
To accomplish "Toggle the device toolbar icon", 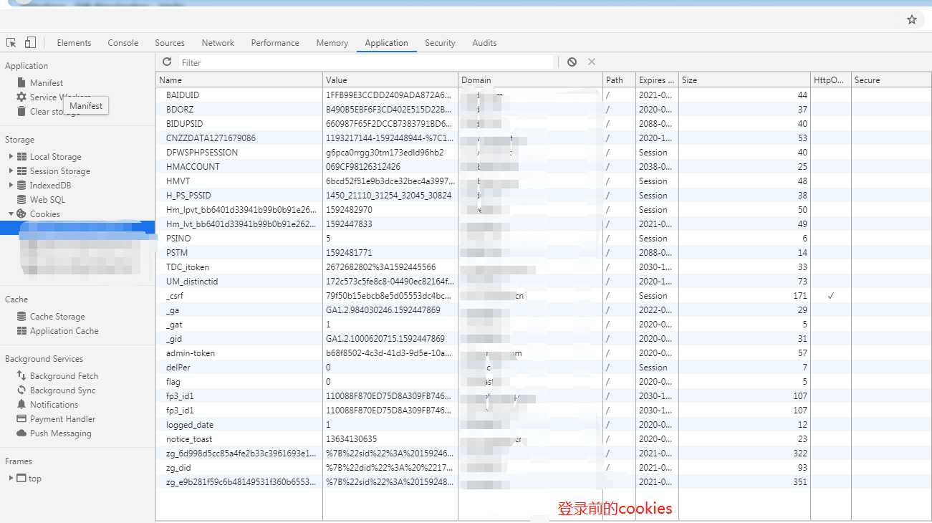I will [30, 43].
